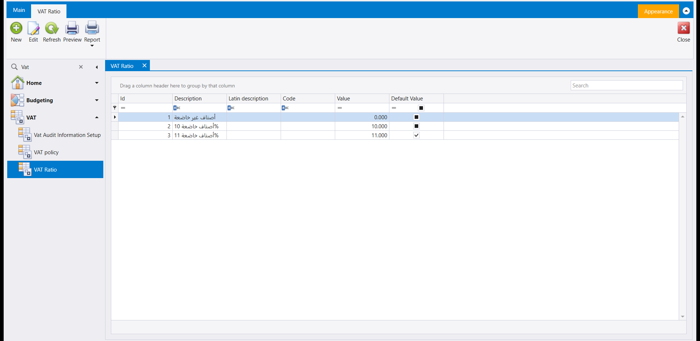The height and width of the screenshot is (341, 700).
Task: Click the magnifier search icon in sidebar
Action: tap(14, 67)
